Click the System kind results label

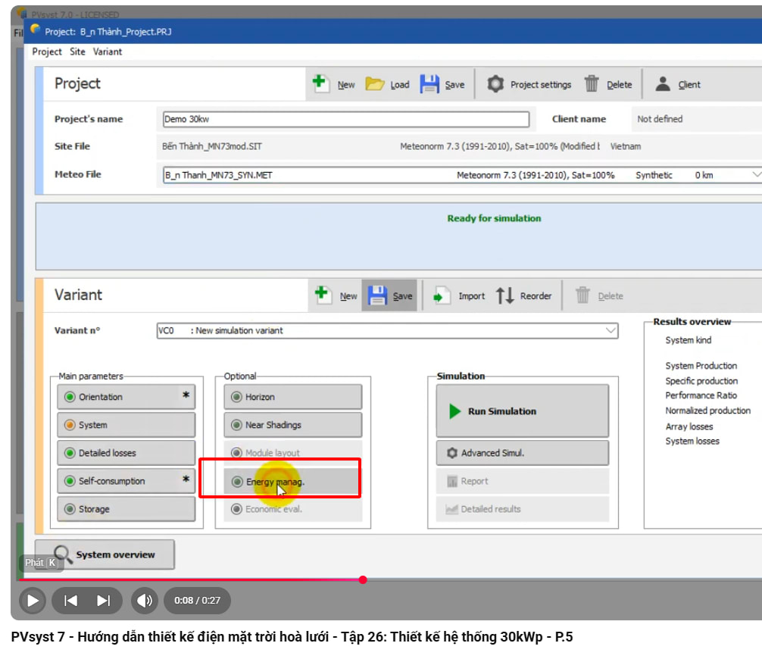click(688, 340)
